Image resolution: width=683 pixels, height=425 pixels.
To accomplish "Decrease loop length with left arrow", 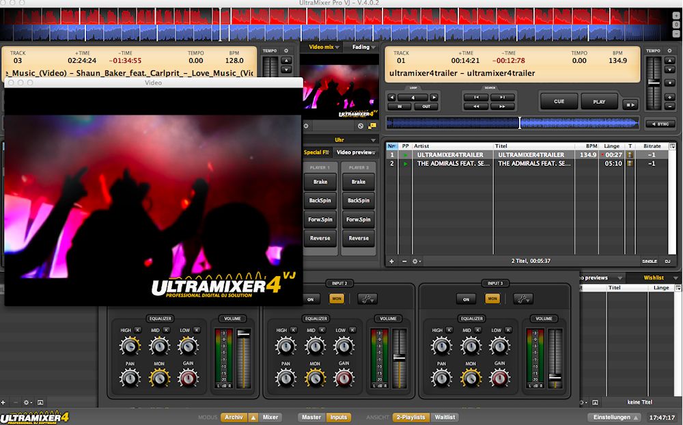I will (x=391, y=97).
